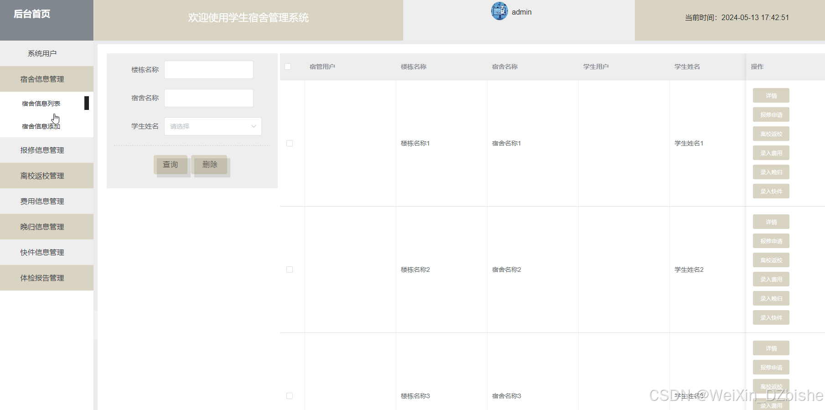
Task: Click 录入快件 for 学生姓名1 row
Action: (771, 192)
